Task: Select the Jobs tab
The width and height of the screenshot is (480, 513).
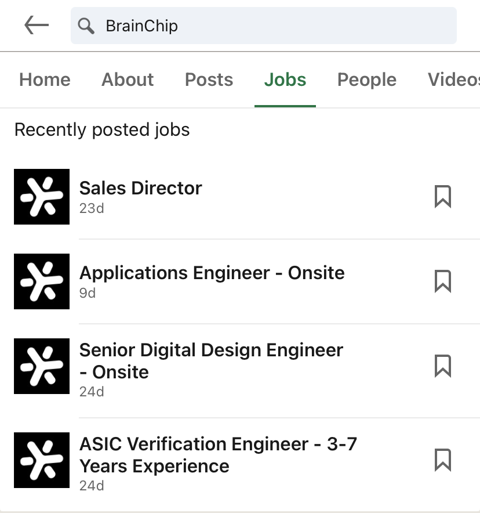Action: click(x=285, y=80)
